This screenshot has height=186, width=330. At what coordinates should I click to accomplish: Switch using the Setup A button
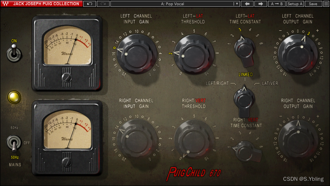(295, 4)
